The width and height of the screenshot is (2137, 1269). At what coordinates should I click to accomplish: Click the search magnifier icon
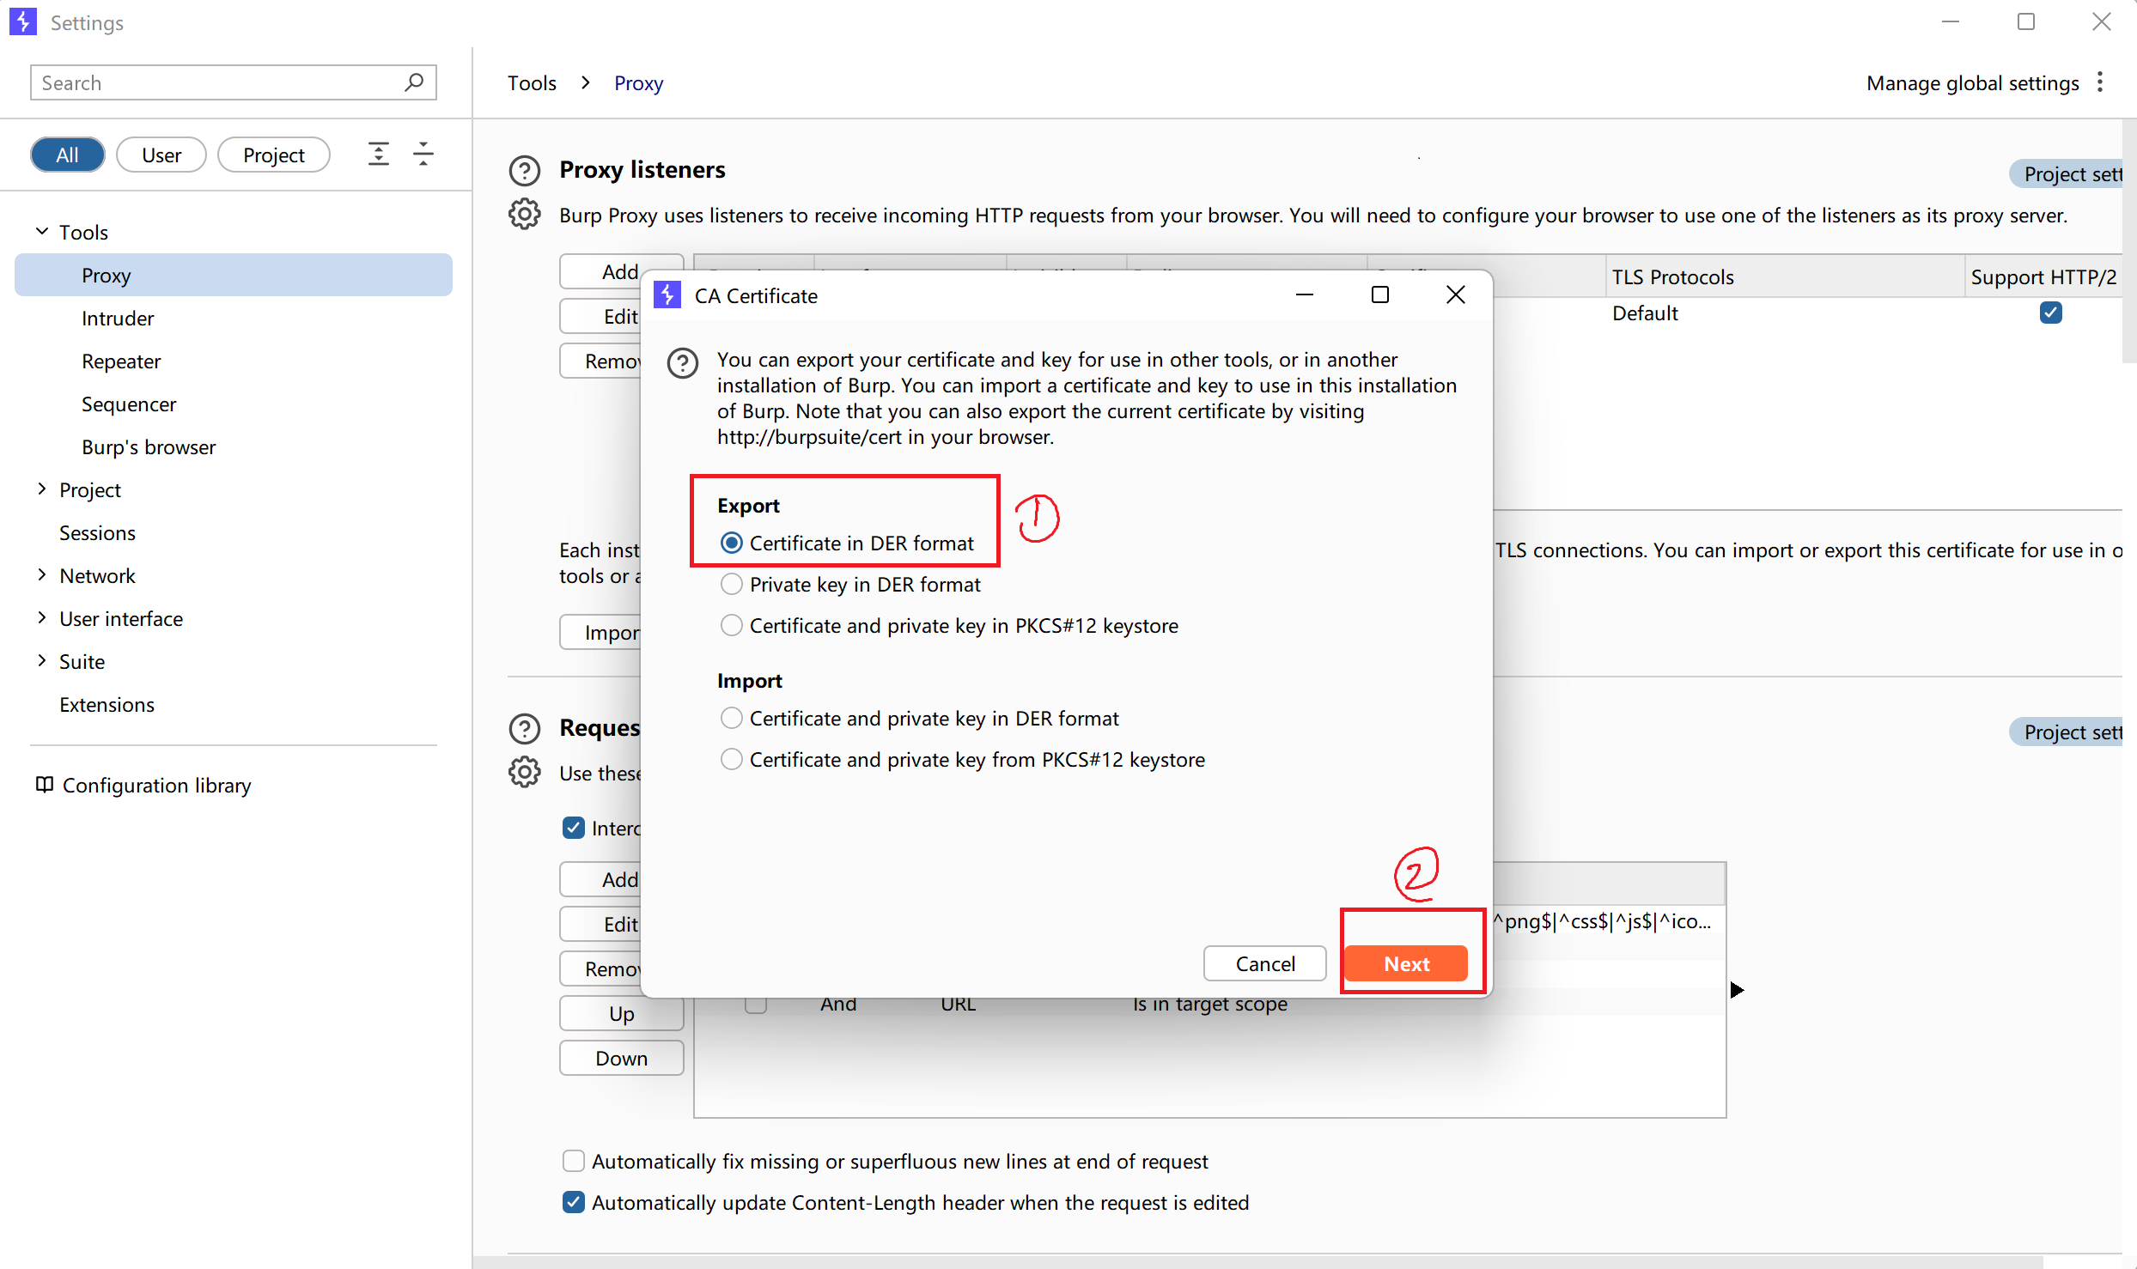click(414, 82)
